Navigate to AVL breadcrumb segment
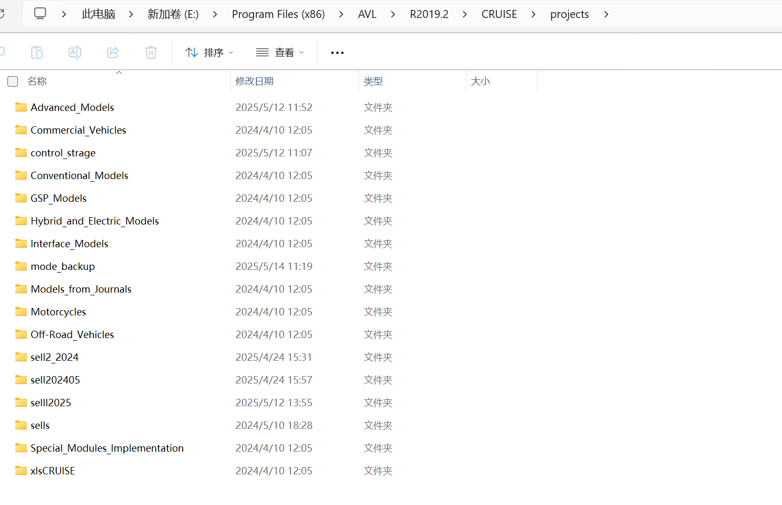 pos(367,14)
